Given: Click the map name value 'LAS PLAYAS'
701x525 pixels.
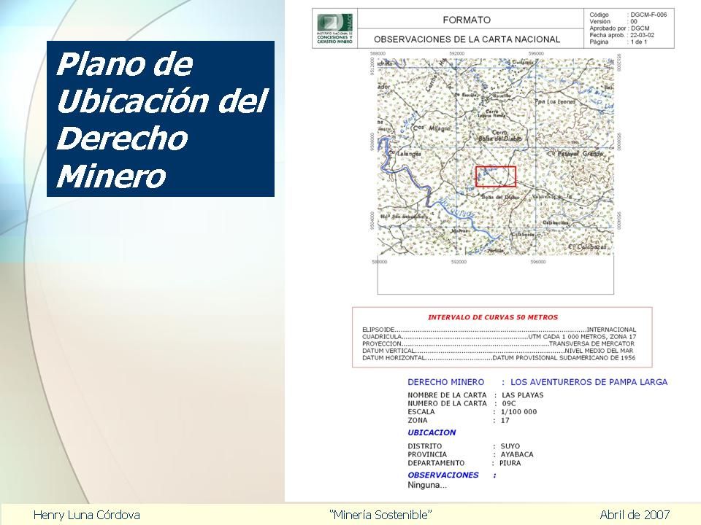Looking at the screenshot, I should 523,395.
